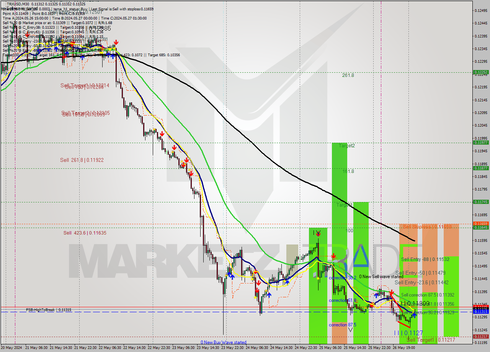Click the 261.8 Fibonacci level label

(348, 75)
